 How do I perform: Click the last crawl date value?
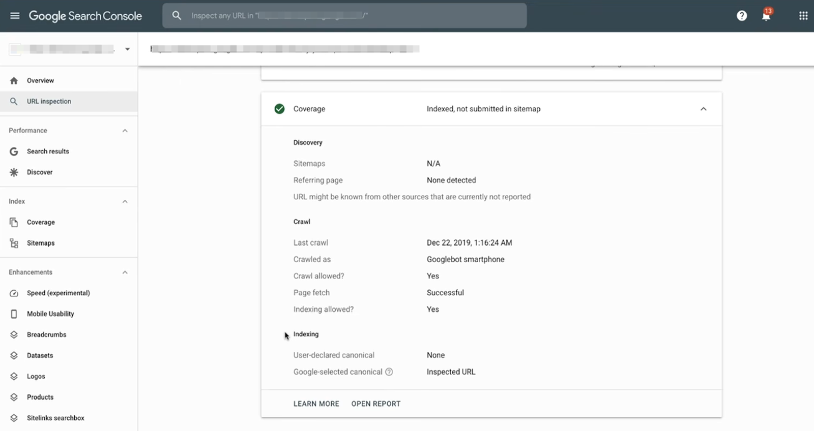(x=470, y=243)
